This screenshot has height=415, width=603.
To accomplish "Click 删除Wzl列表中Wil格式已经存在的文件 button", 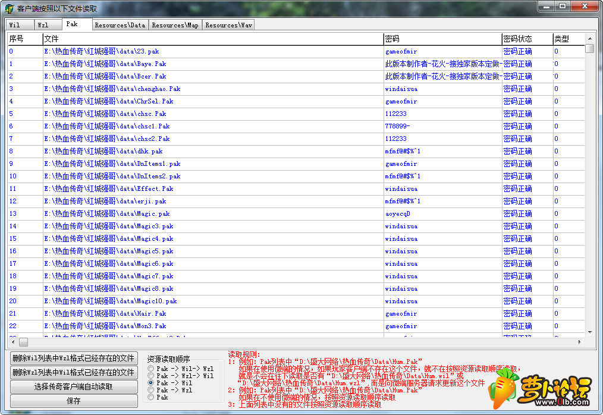I will pyautogui.click(x=74, y=372).
